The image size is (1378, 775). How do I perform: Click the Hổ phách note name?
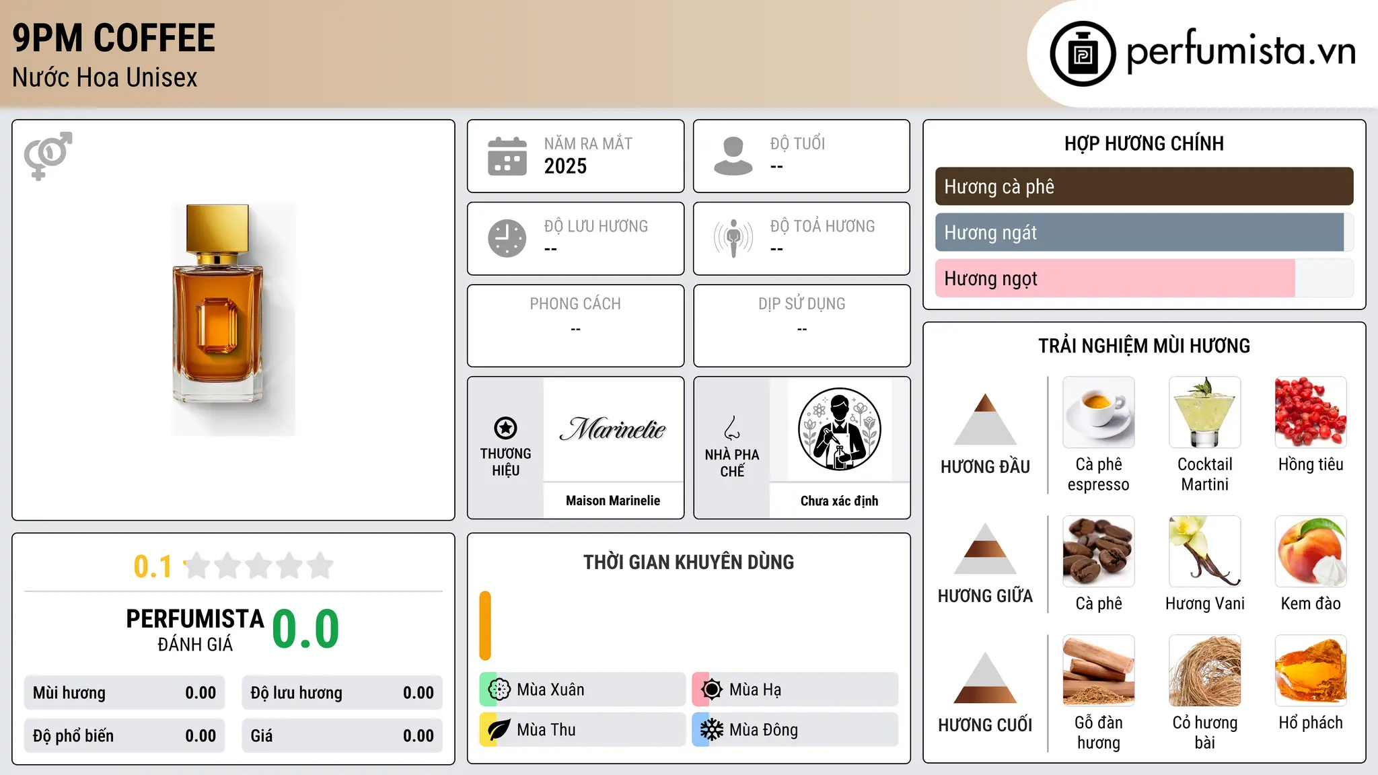point(1311,723)
